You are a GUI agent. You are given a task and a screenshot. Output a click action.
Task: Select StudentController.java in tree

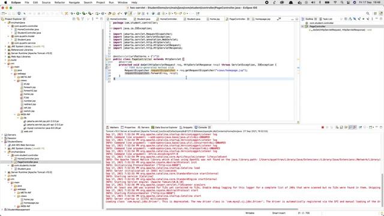29,32
